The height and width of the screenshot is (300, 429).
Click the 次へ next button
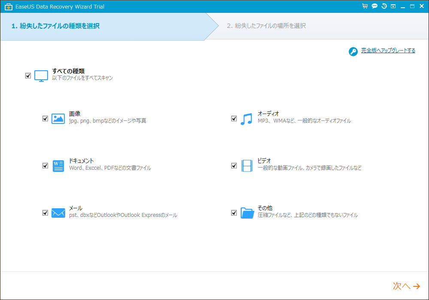406,286
